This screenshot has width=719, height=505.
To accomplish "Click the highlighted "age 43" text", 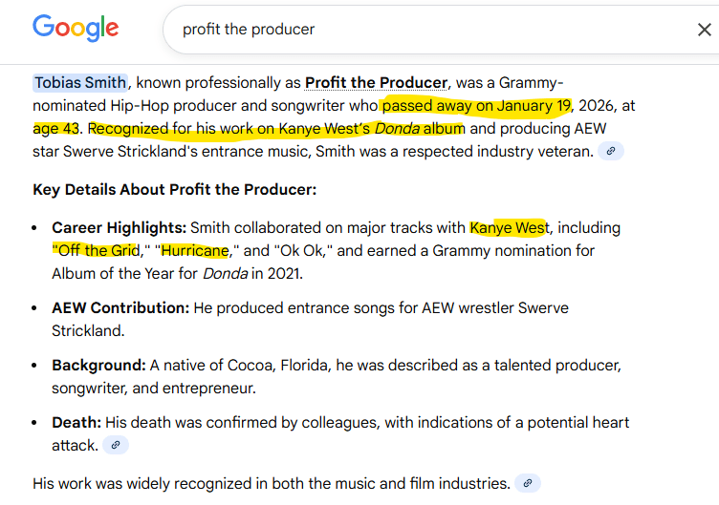I will click(x=58, y=128).
